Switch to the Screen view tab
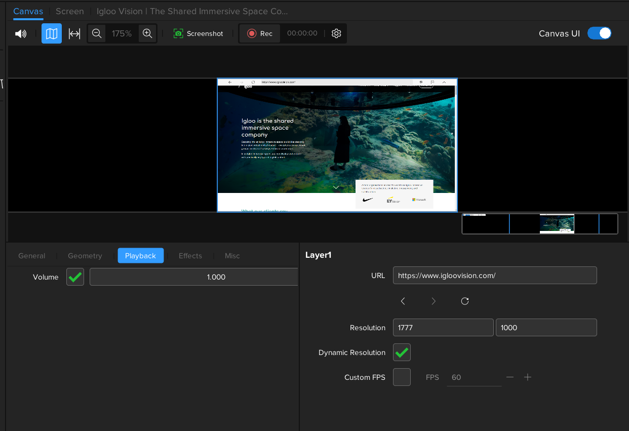The width and height of the screenshot is (629, 431). pos(70,11)
